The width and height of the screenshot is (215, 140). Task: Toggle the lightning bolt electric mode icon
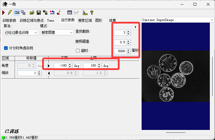(10, 13)
